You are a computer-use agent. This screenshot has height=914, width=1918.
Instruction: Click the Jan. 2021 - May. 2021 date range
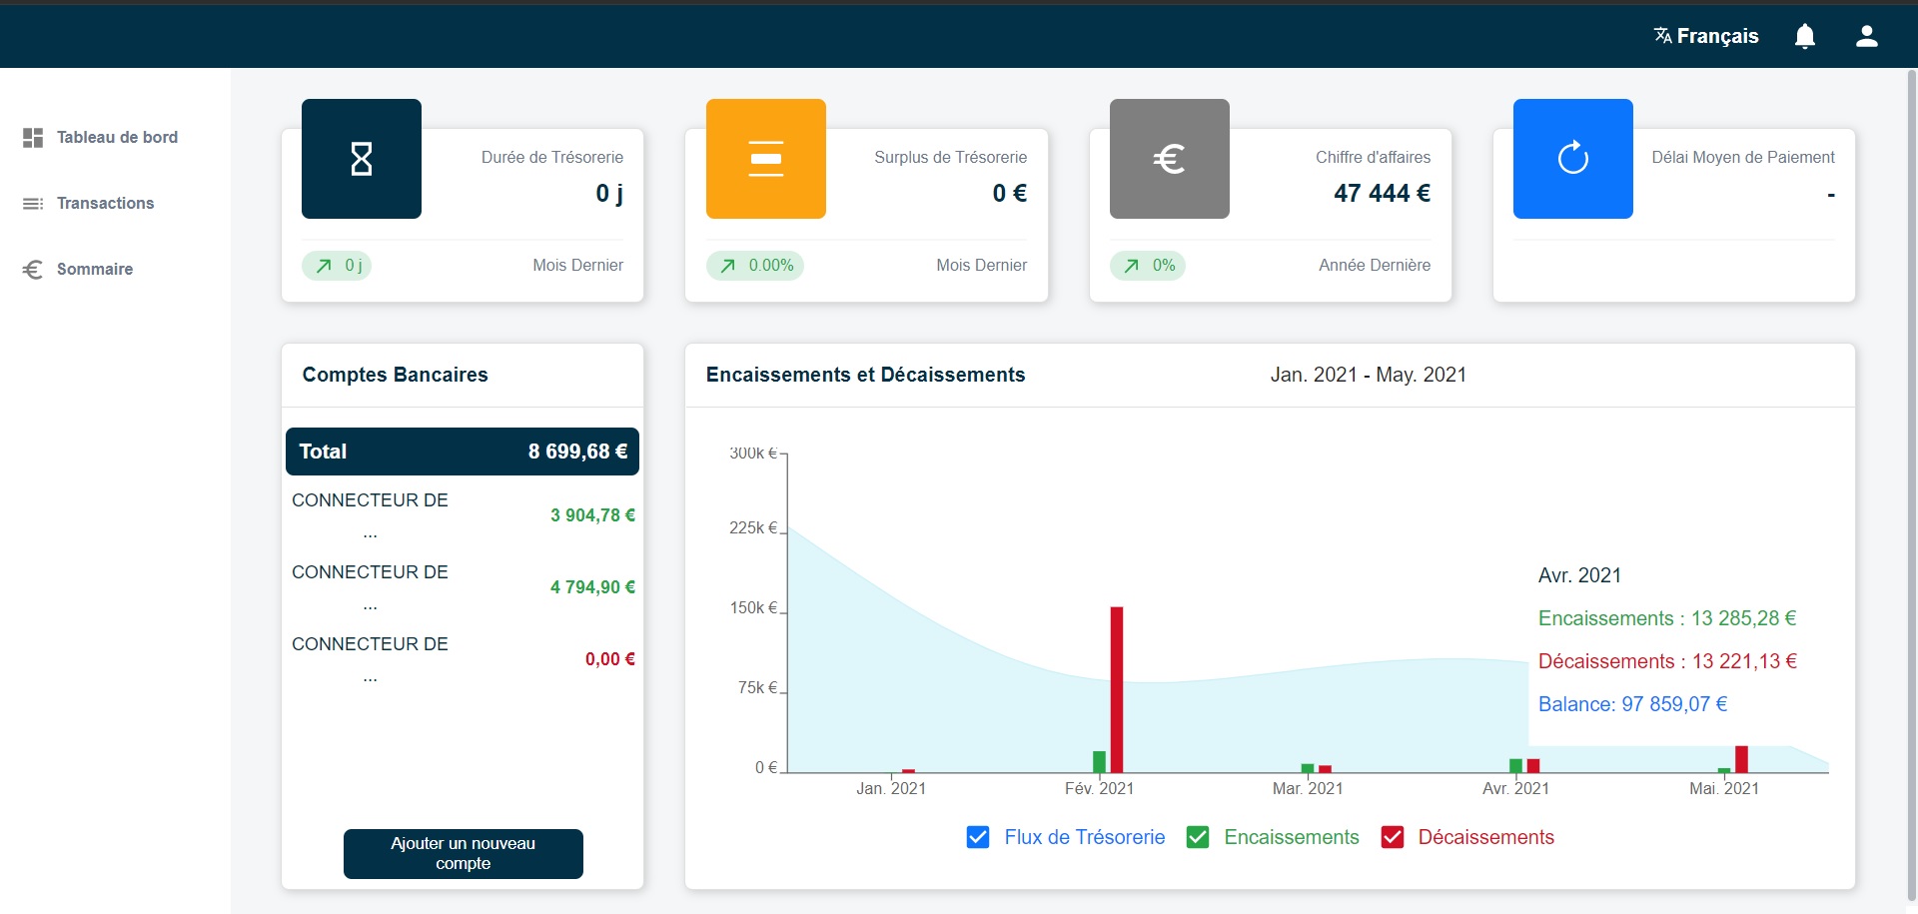1369,375
